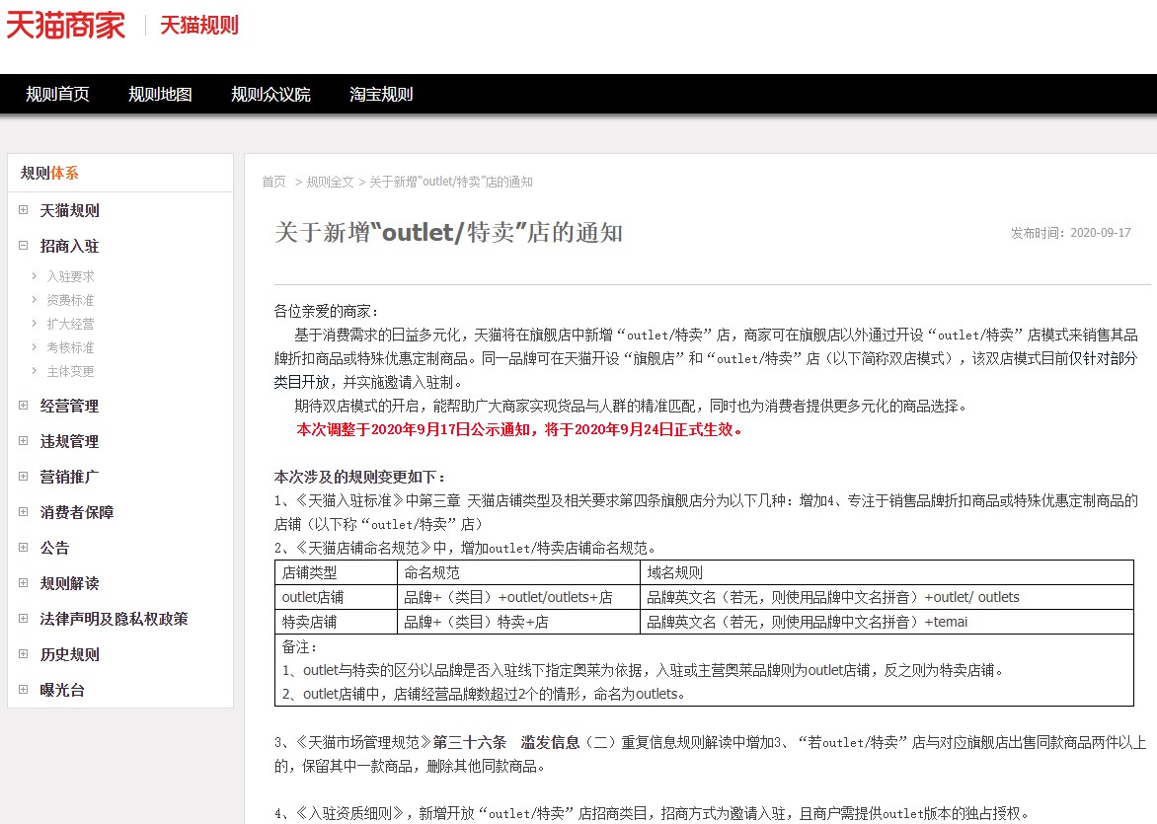The width and height of the screenshot is (1157, 824).
Task: Select 法律声明及隐私权政策 in sidebar
Action: pos(114,619)
